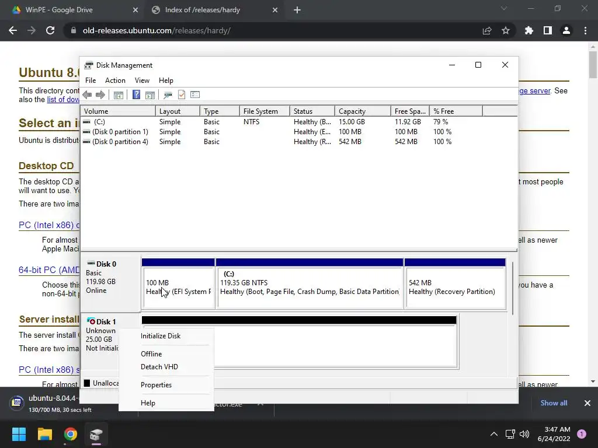
Task: Click the padlock site info icon
Action: point(73,30)
